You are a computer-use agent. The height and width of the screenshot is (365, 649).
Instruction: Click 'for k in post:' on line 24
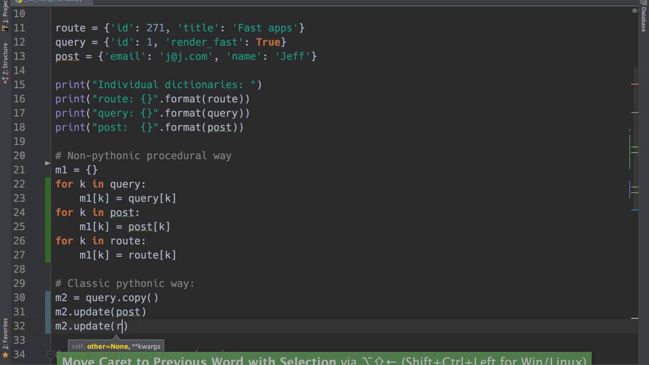(98, 212)
